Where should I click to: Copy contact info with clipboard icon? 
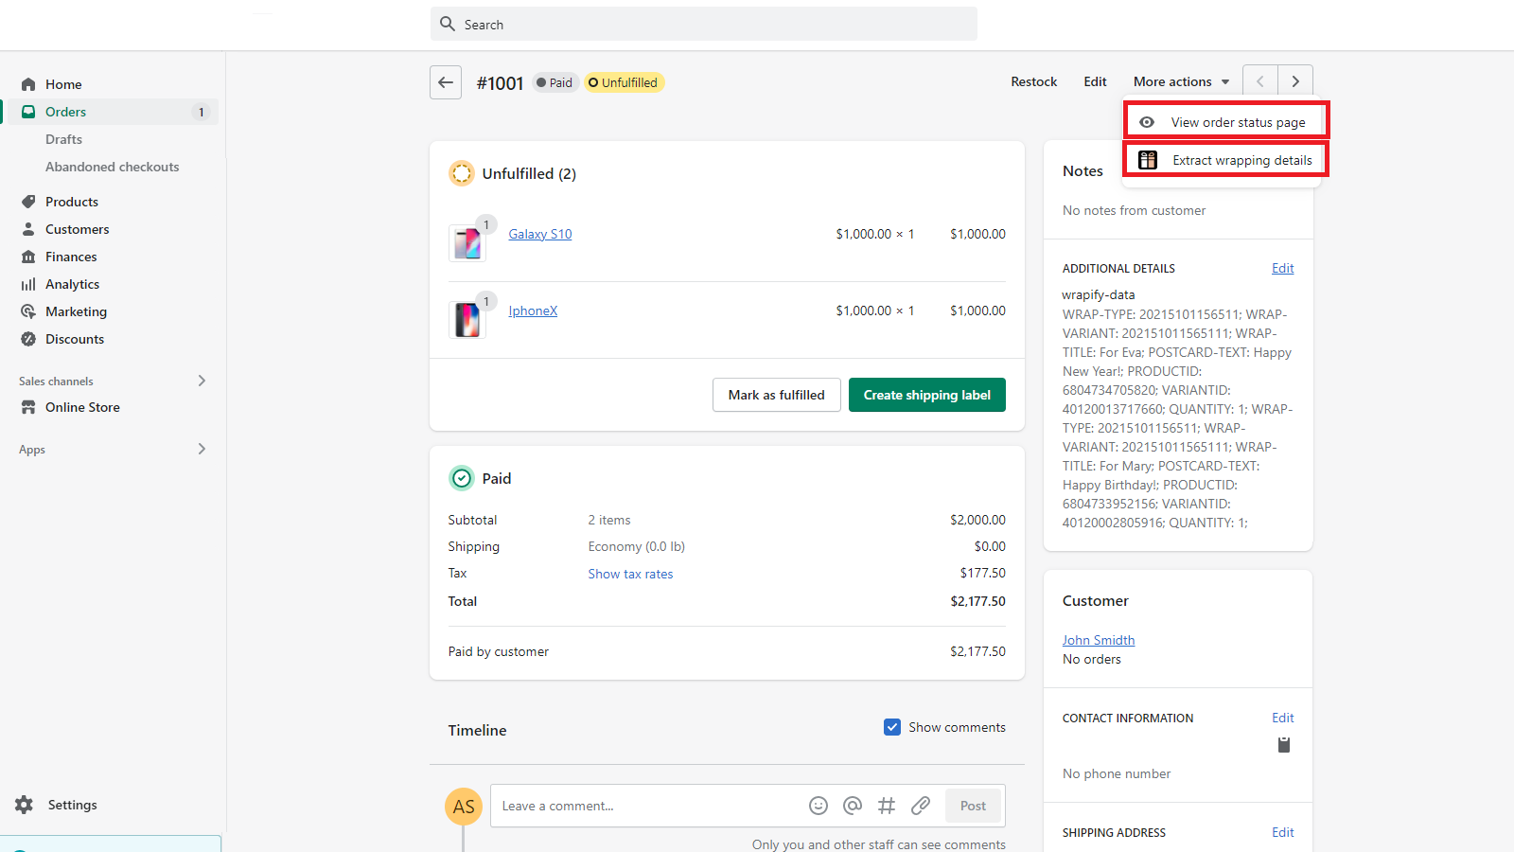1283,745
